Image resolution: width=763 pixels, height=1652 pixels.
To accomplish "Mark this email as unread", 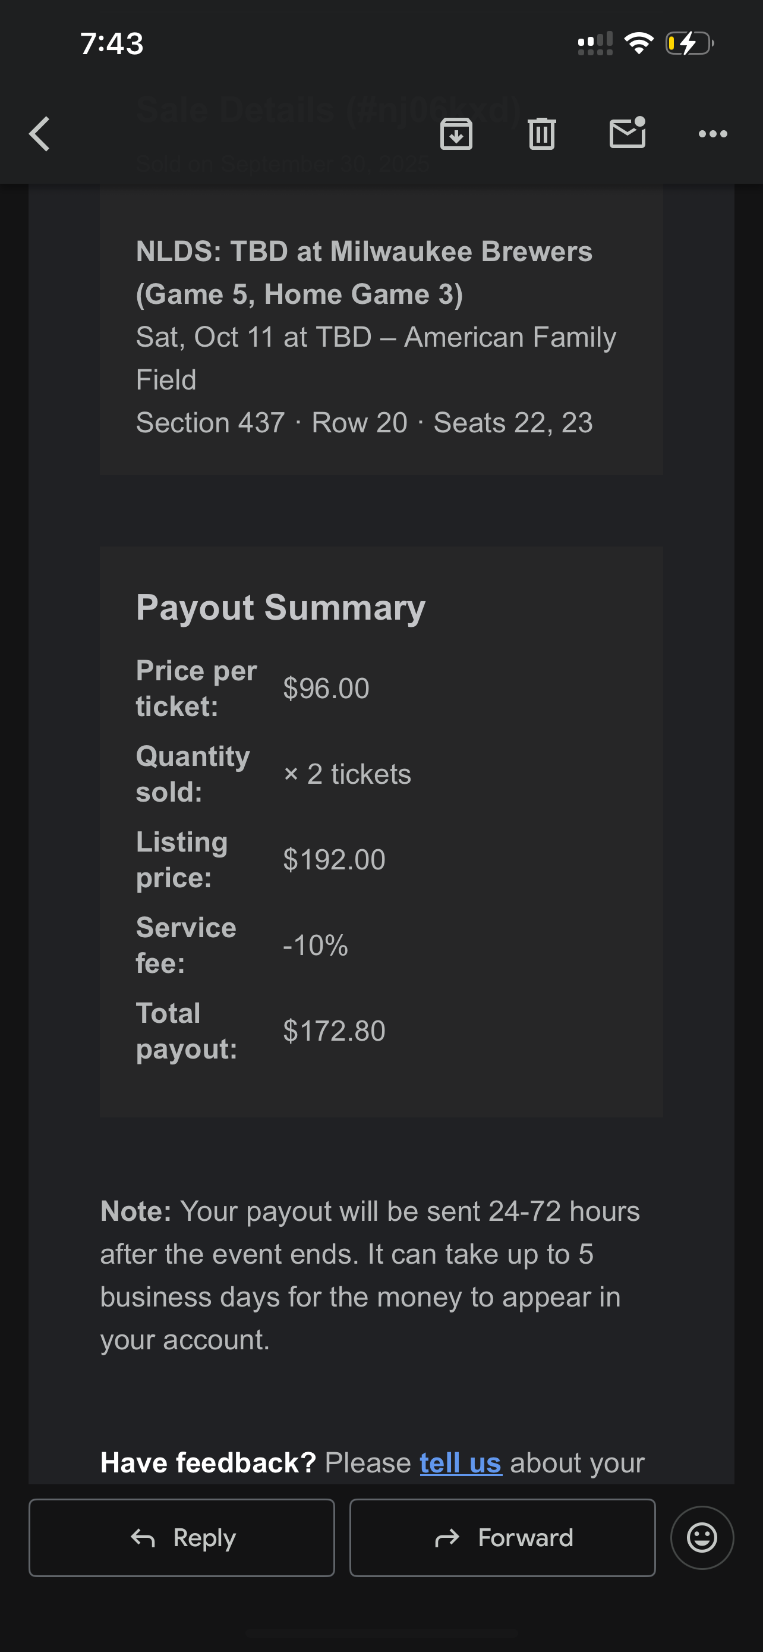I will tap(627, 133).
